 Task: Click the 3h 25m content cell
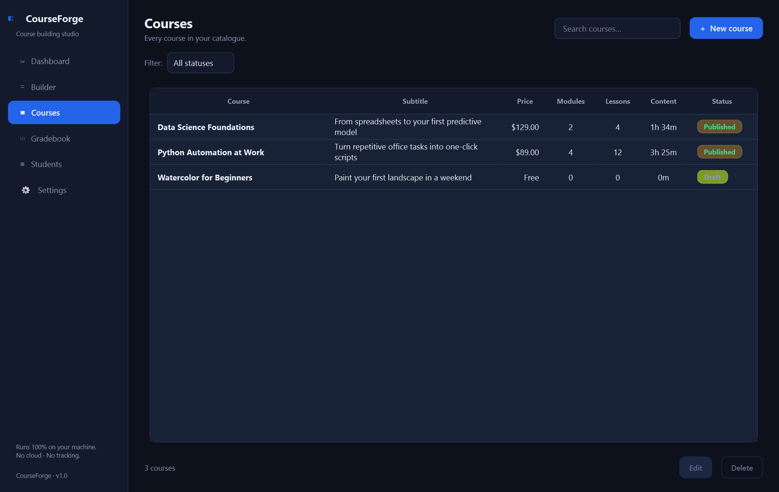pos(663,153)
